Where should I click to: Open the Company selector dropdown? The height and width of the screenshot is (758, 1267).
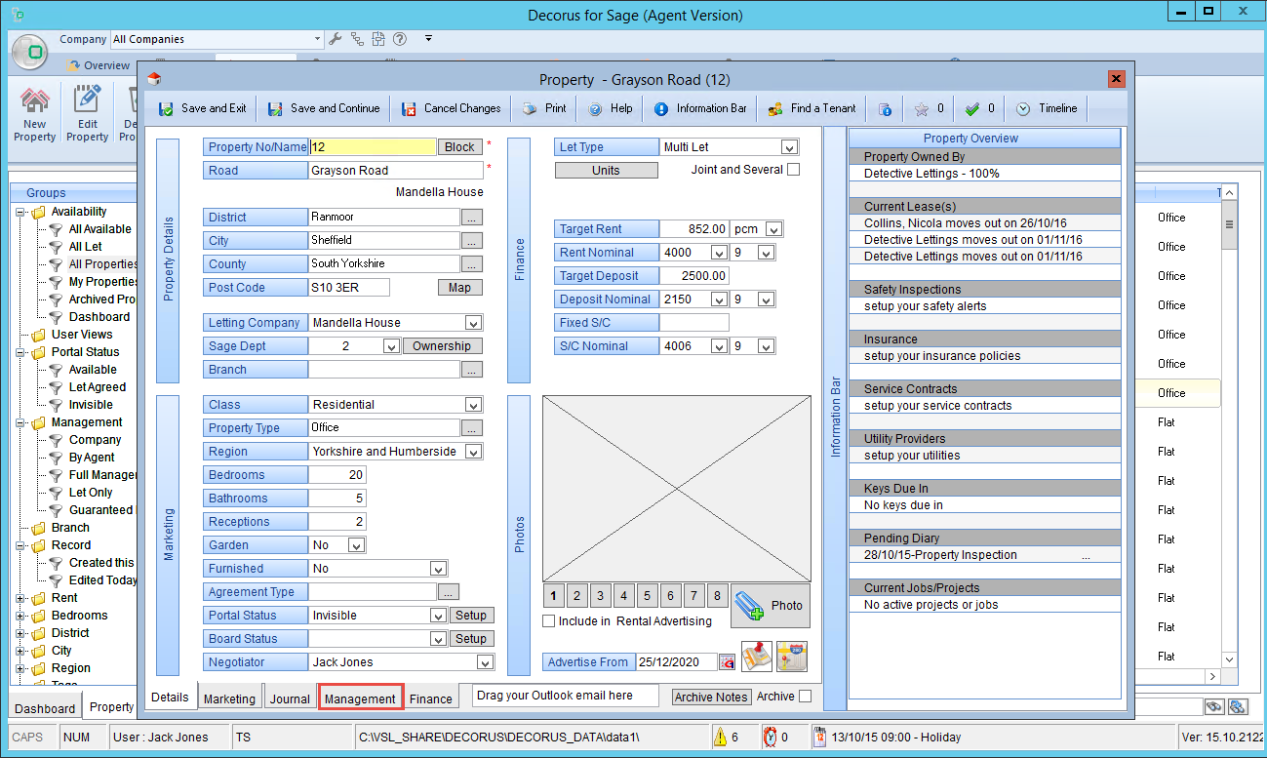[x=317, y=39]
